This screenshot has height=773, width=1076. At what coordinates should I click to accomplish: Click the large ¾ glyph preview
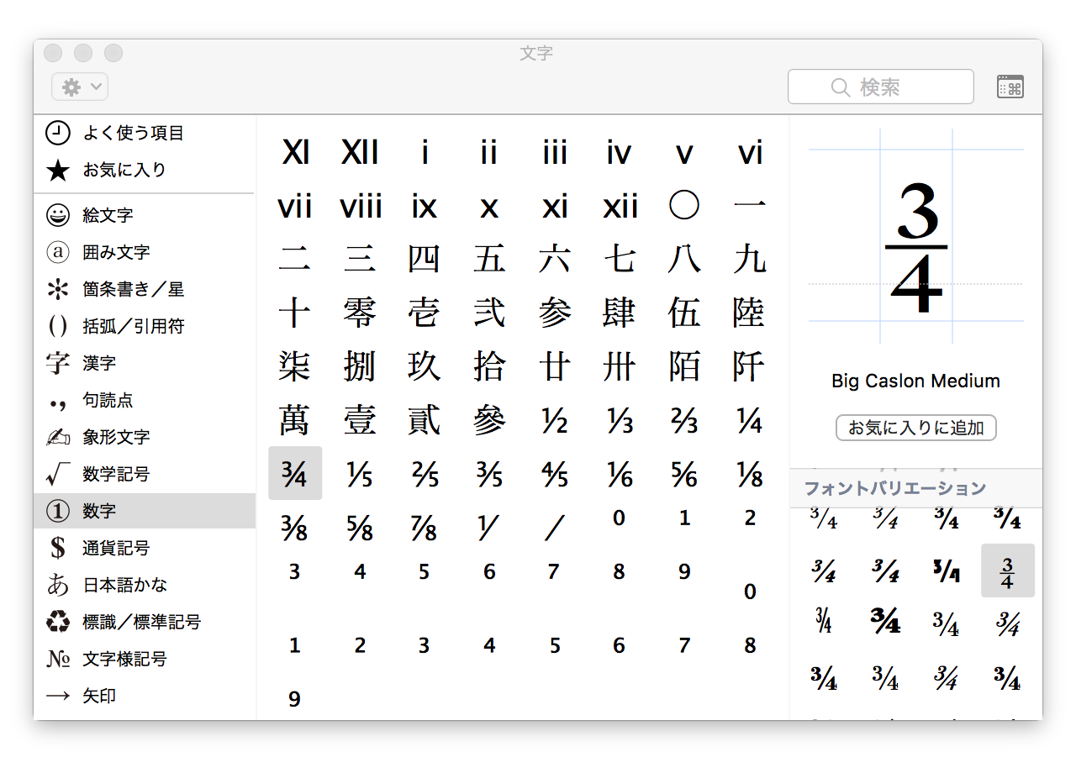[x=916, y=249]
